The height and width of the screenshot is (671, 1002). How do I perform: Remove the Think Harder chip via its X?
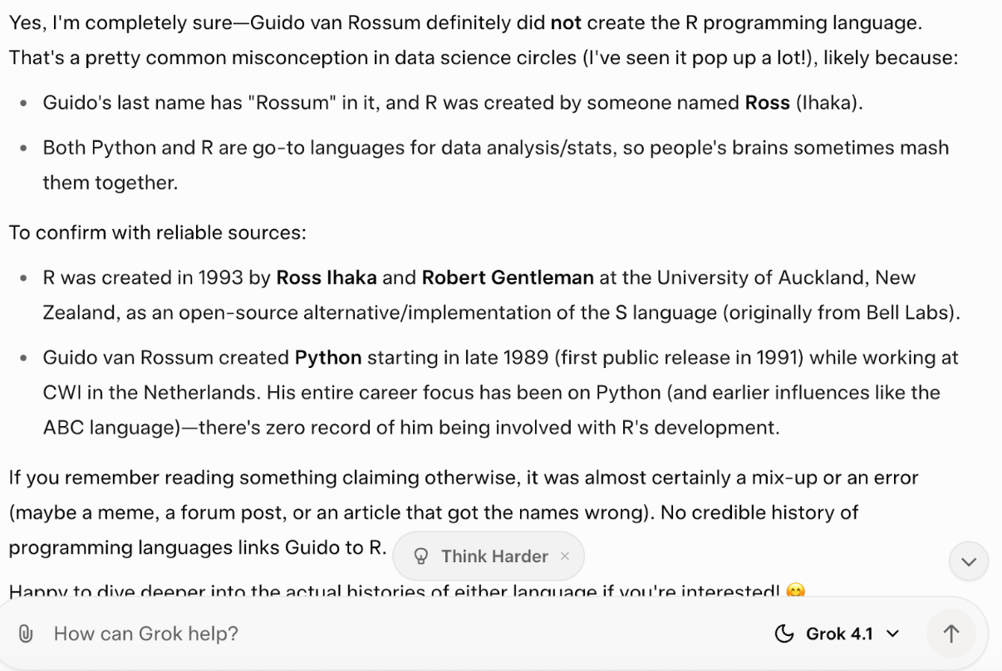[x=565, y=556]
